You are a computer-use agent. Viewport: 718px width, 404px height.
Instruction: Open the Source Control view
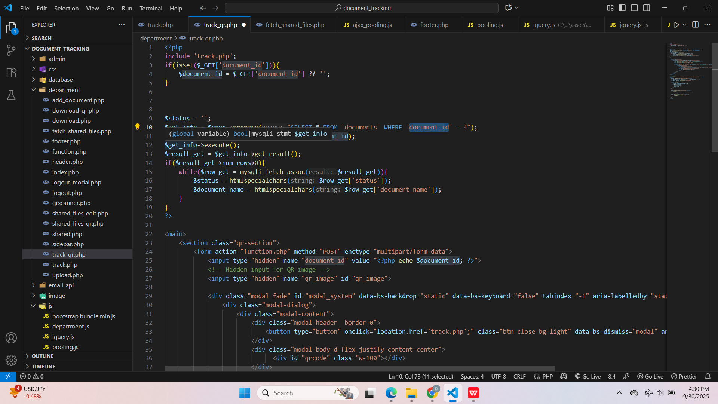pos(11,50)
